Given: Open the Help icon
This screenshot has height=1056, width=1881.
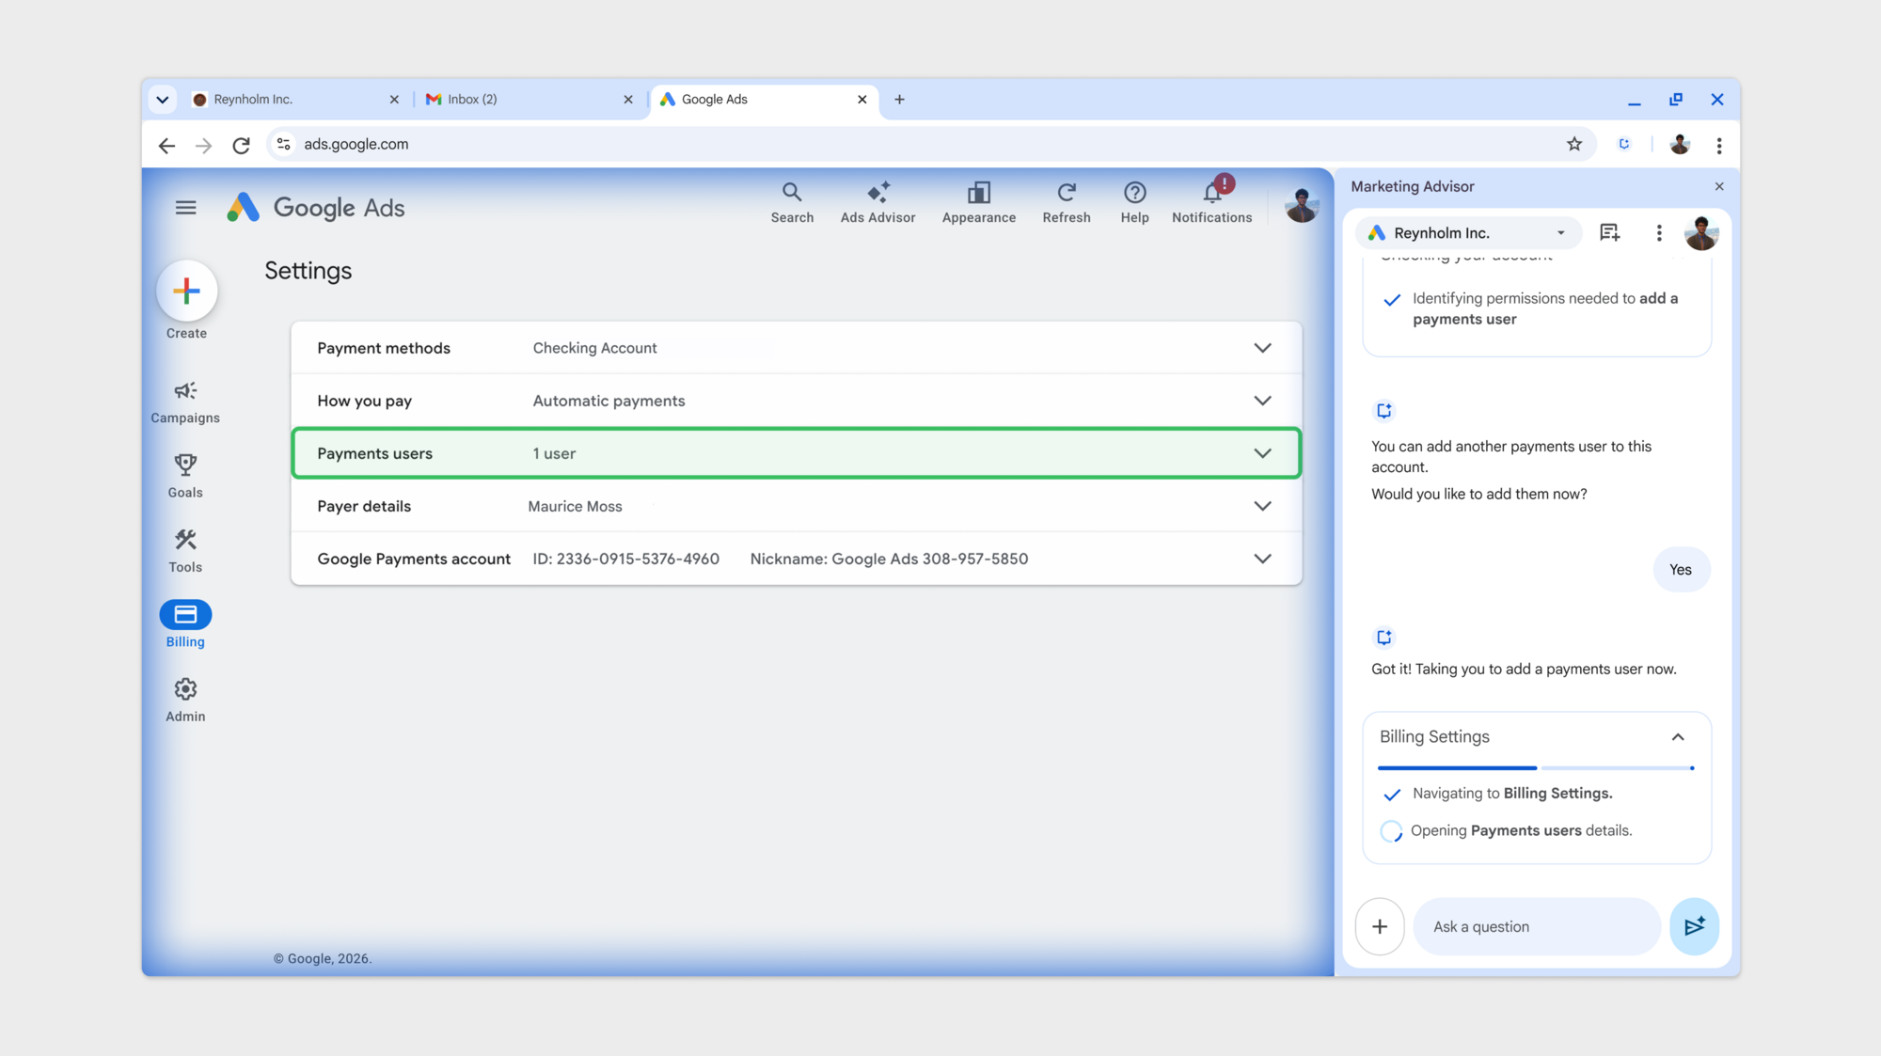Looking at the screenshot, I should [1134, 203].
